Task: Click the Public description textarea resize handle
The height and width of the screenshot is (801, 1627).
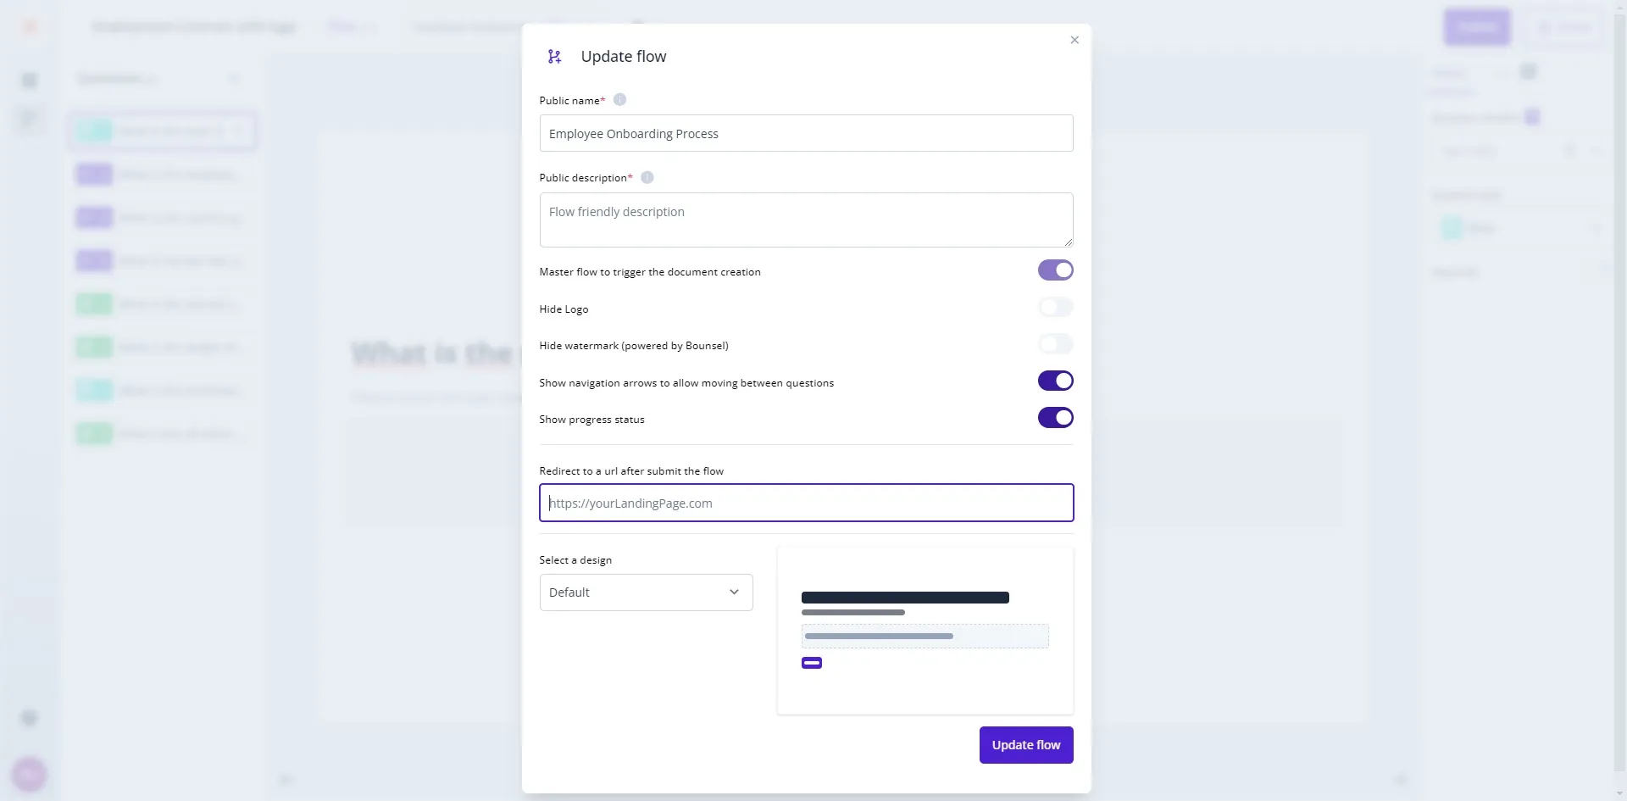Action: [1068, 242]
